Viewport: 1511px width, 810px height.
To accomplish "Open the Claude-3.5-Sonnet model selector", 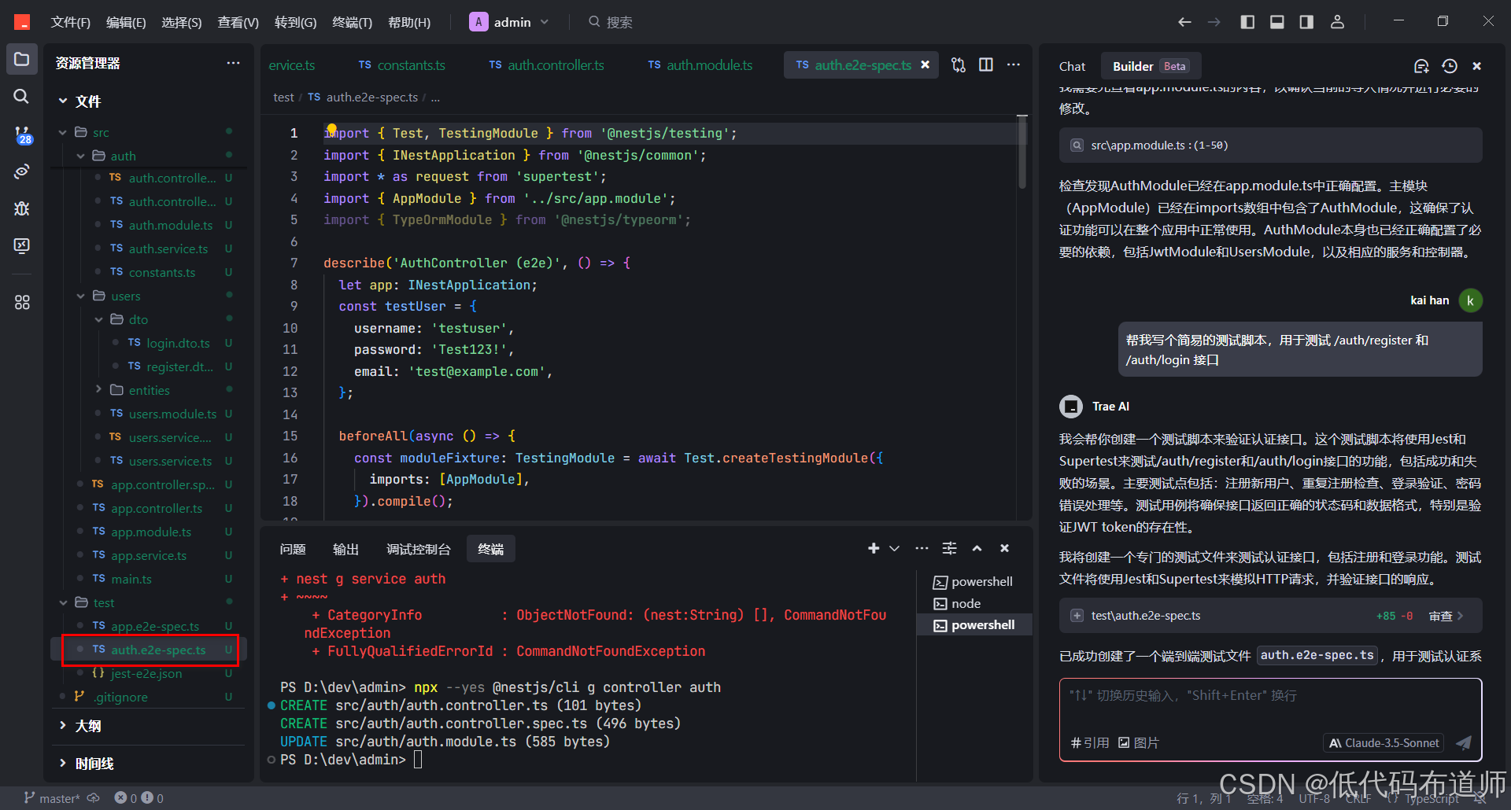I will (1384, 742).
